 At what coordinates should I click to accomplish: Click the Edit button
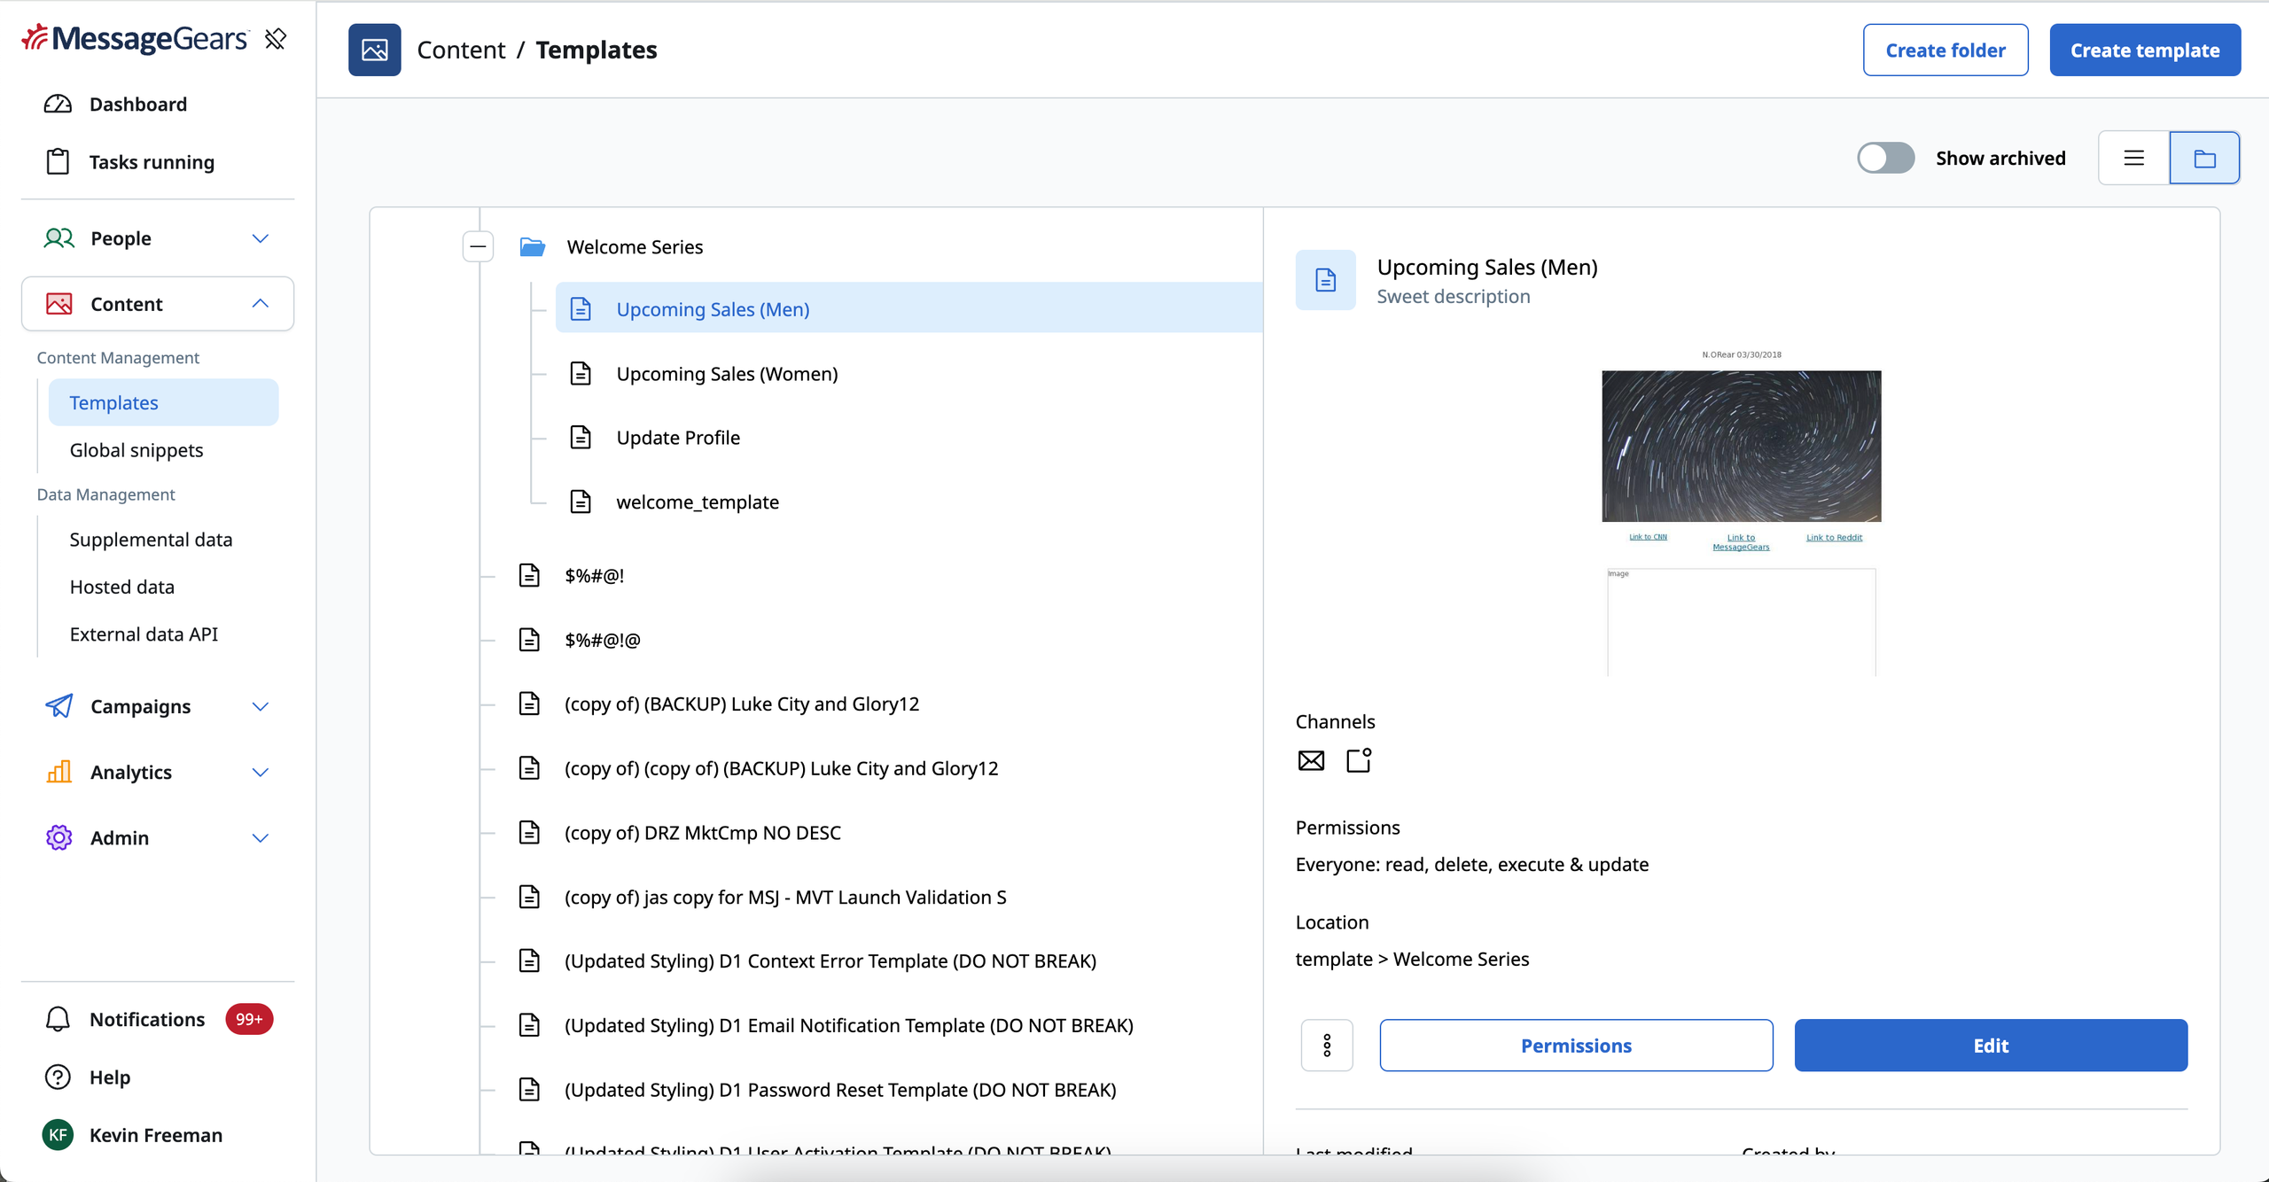coord(1991,1046)
